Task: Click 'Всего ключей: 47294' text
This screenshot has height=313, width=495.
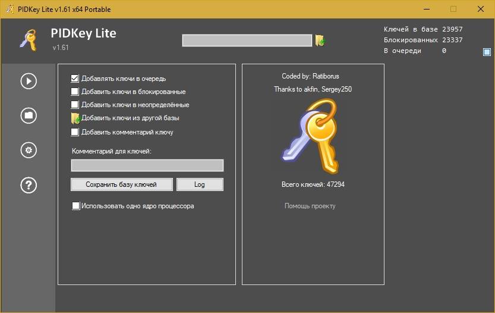Action: click(313, 184)
